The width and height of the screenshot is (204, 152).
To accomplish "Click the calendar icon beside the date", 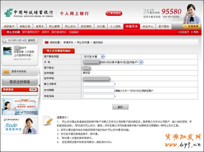I will click(3, 41).
